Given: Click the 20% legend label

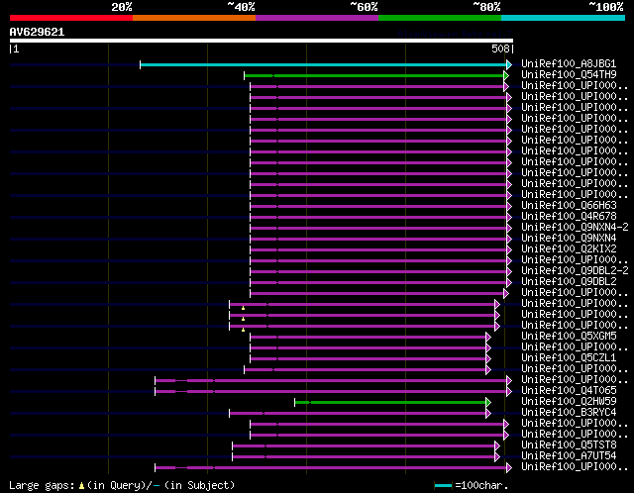Looking at the screenshot, I should 121,7.
